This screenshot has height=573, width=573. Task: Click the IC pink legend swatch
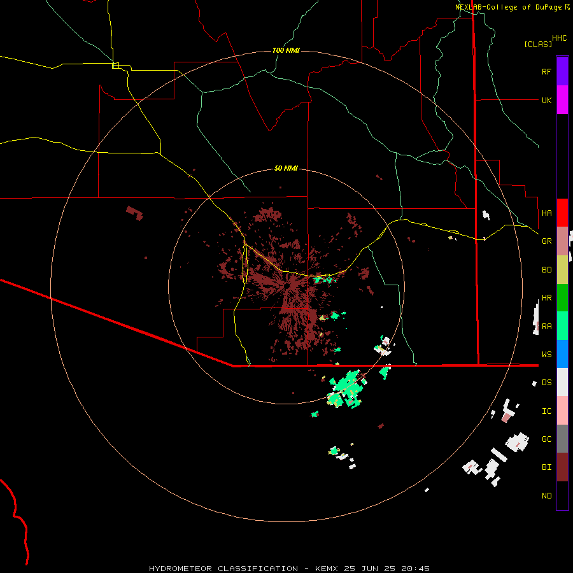point(562,411)
